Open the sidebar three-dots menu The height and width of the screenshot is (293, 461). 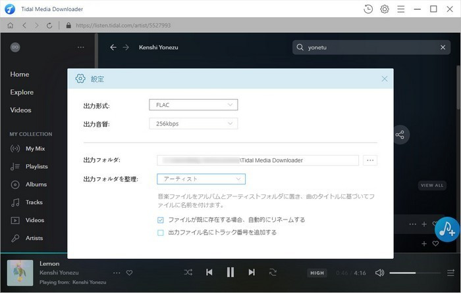point(81,47)
